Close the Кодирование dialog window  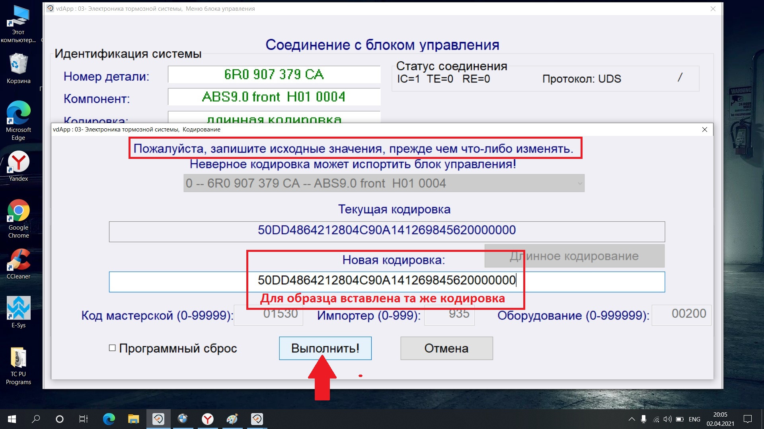[704, 129]
